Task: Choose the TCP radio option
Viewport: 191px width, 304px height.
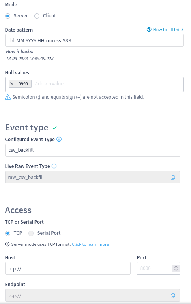Action: [8, 233]
